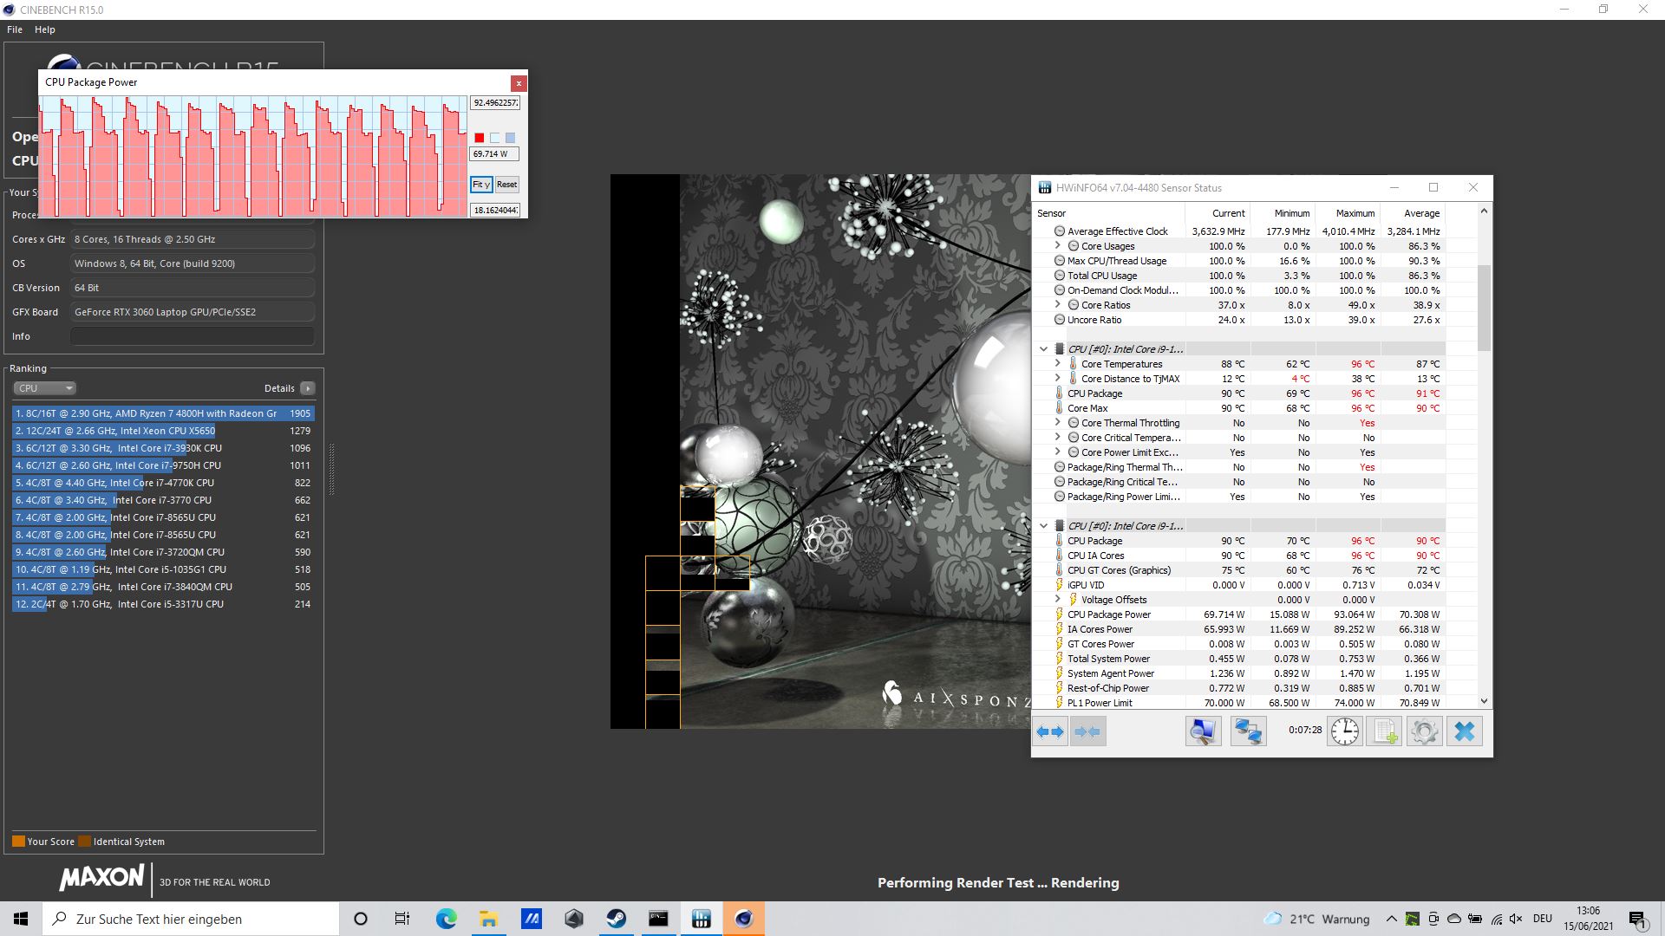The image size is (1665, 936).
Task: Click the red color swatch in the graph window
Action: click(x=479, y=138)
